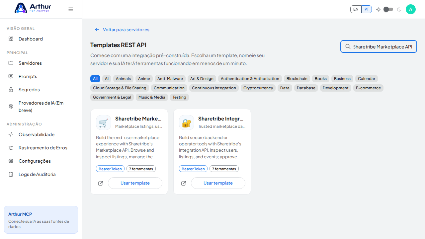425x239 pixels.
Task: Select the E-commerce filter
Action: point(368,88)
